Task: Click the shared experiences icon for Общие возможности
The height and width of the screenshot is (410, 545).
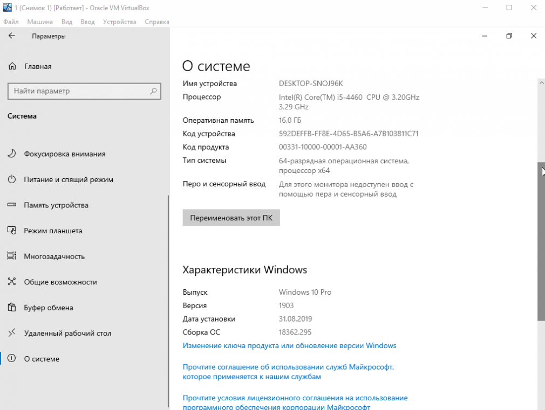Action: pyautogui.click(x=12, y=282)
